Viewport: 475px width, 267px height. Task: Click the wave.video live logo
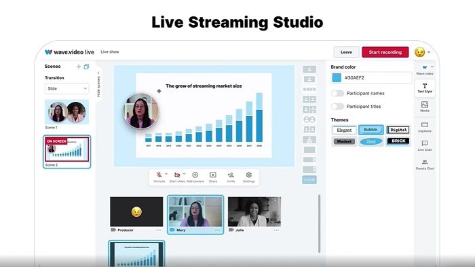pos(69,52)
